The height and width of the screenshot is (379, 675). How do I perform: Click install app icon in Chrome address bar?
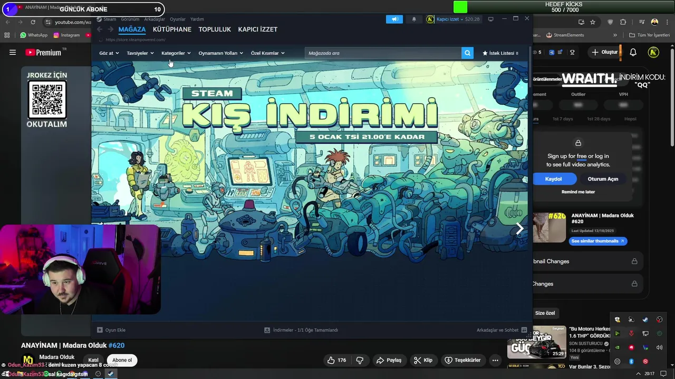[581, 22]
